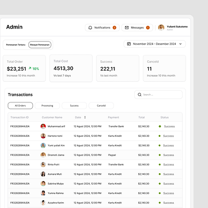Select customer name Sabrina Mulpa

point(56,184)
